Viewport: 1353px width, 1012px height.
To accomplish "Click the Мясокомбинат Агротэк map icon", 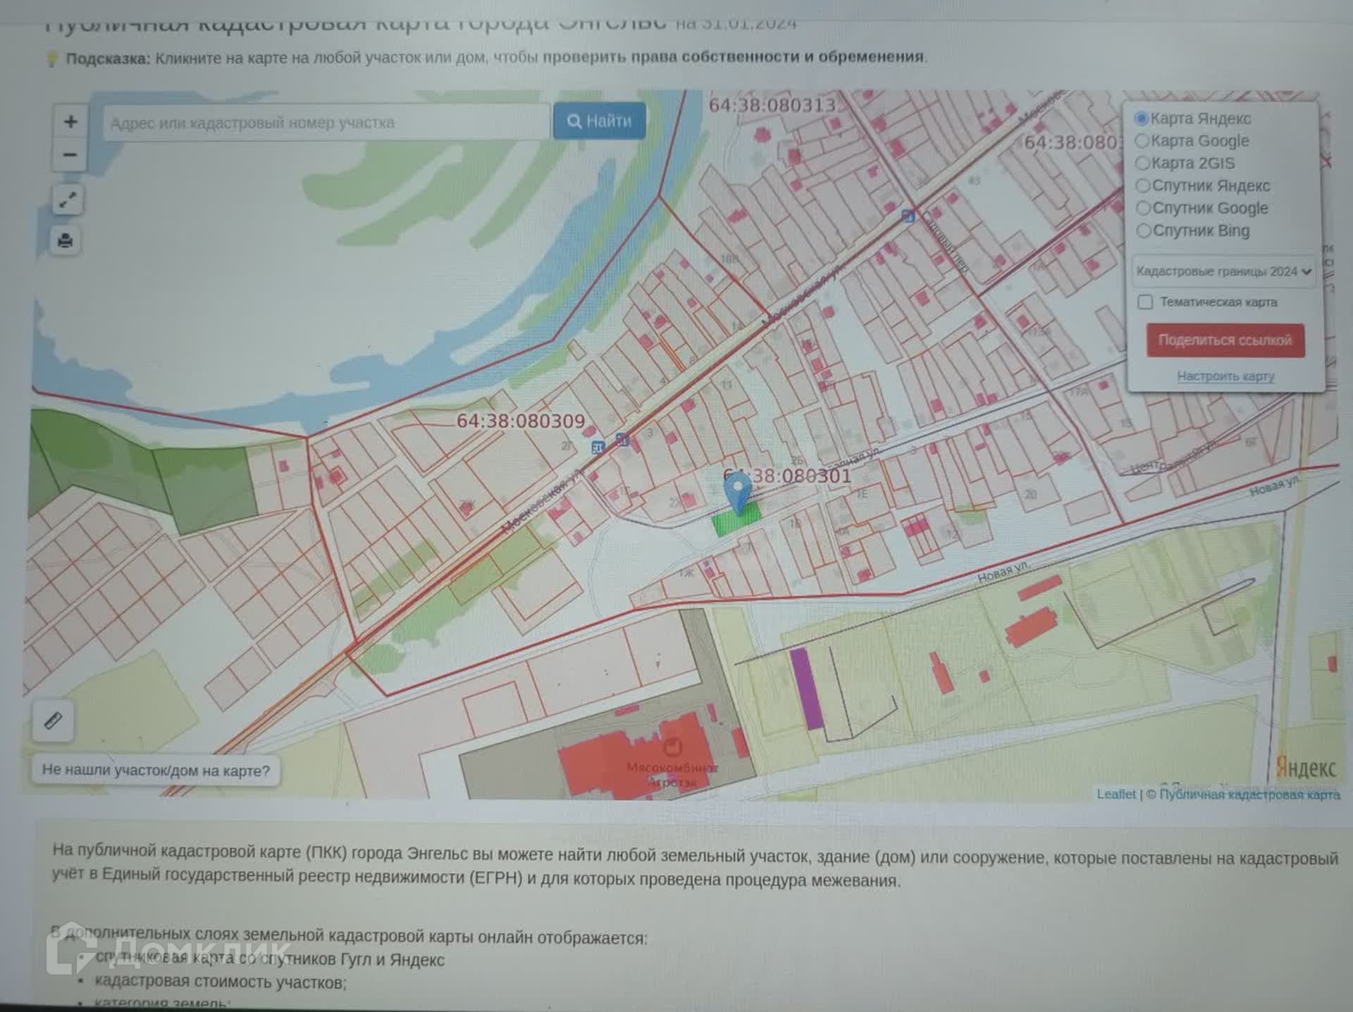I will (673, 748).
